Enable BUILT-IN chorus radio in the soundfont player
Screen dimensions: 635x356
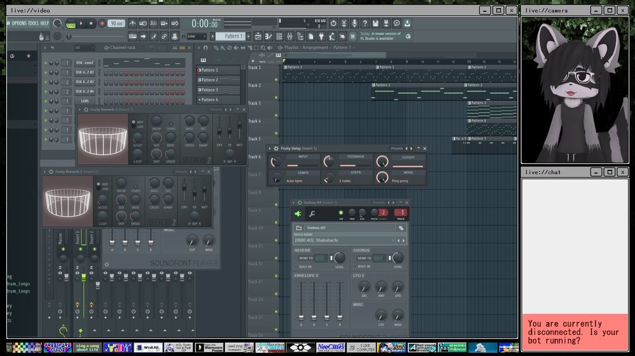355,267
